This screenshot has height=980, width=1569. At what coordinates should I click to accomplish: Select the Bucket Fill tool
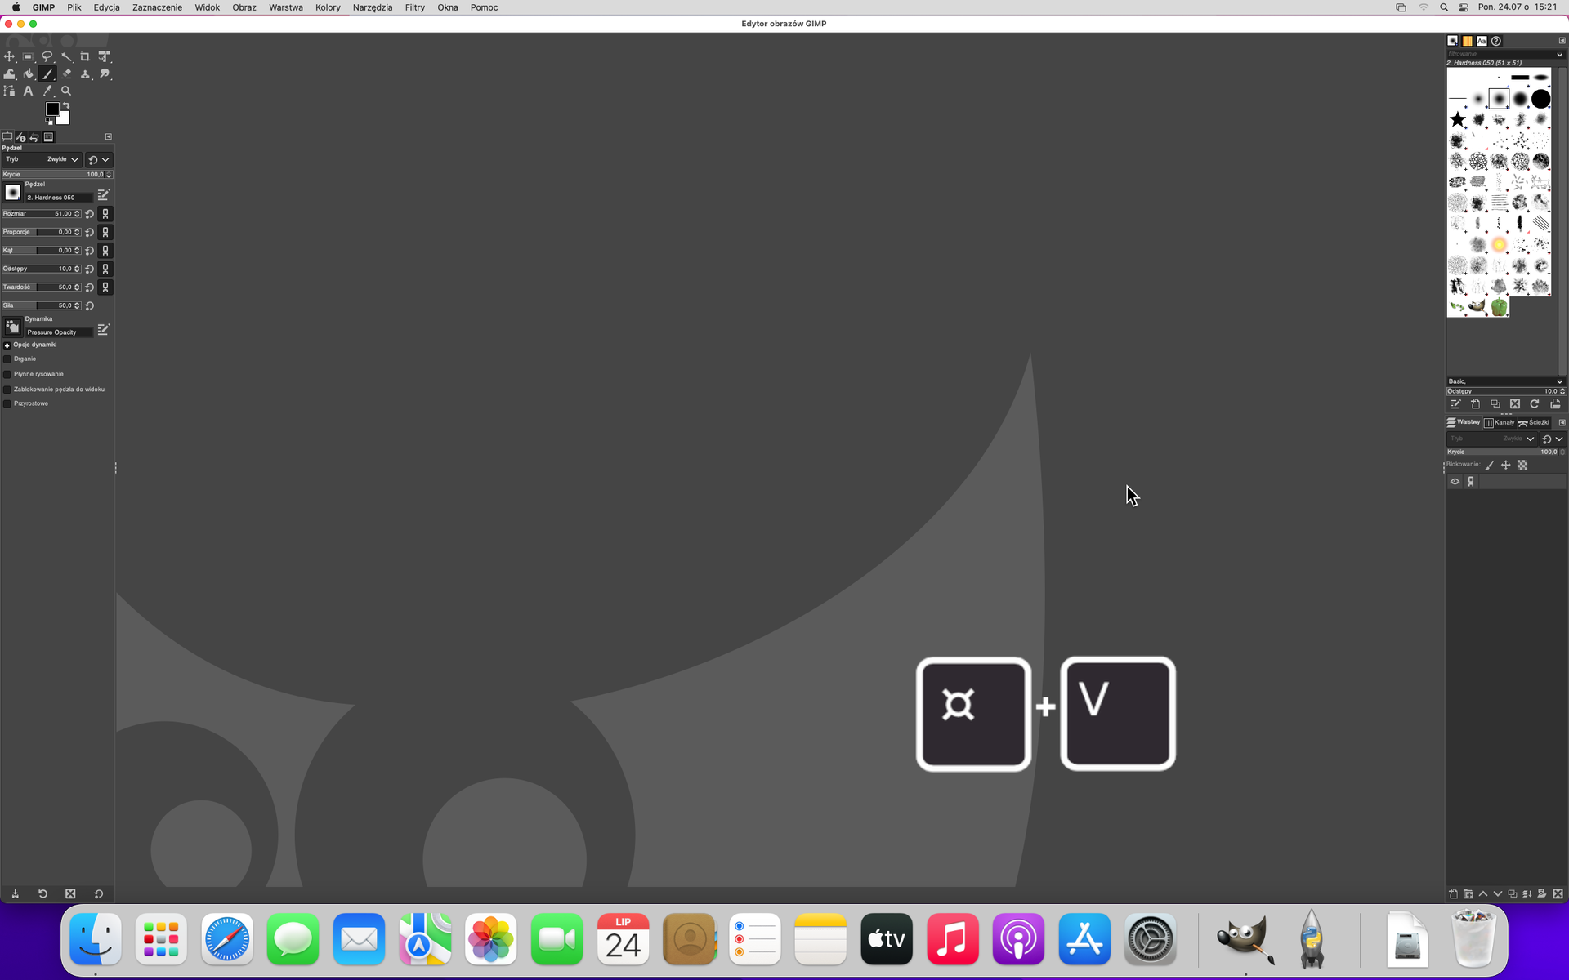[x=28, y=73]
